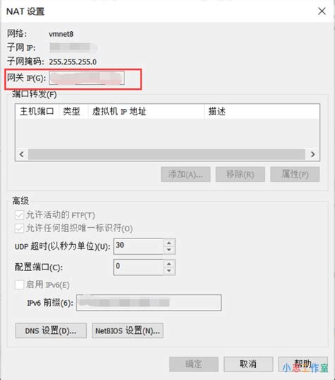
Task: Decrease the config port spinner down arrow
Action: click(x=169, y=270)
